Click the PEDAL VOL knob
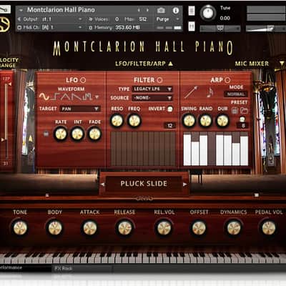This screenshot has width=286, height=286. click(269, 228)
